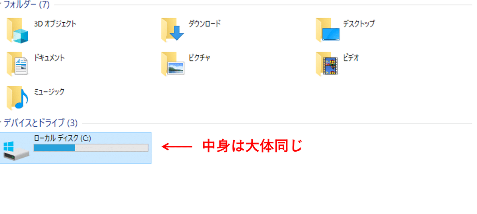The image size is (477, 214).
Task: Open the 3D オブジェクト folder icon
Action: click(18, 30)
